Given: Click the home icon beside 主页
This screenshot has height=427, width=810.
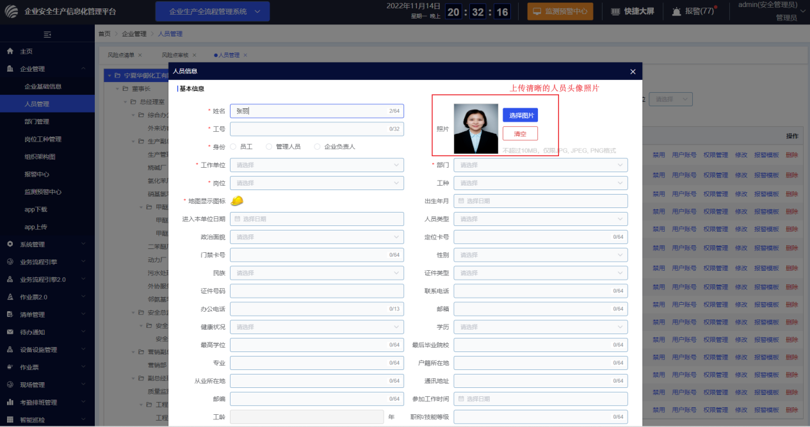Looking at the screenshot, I should pyautogui.click(x=10, y=51).
